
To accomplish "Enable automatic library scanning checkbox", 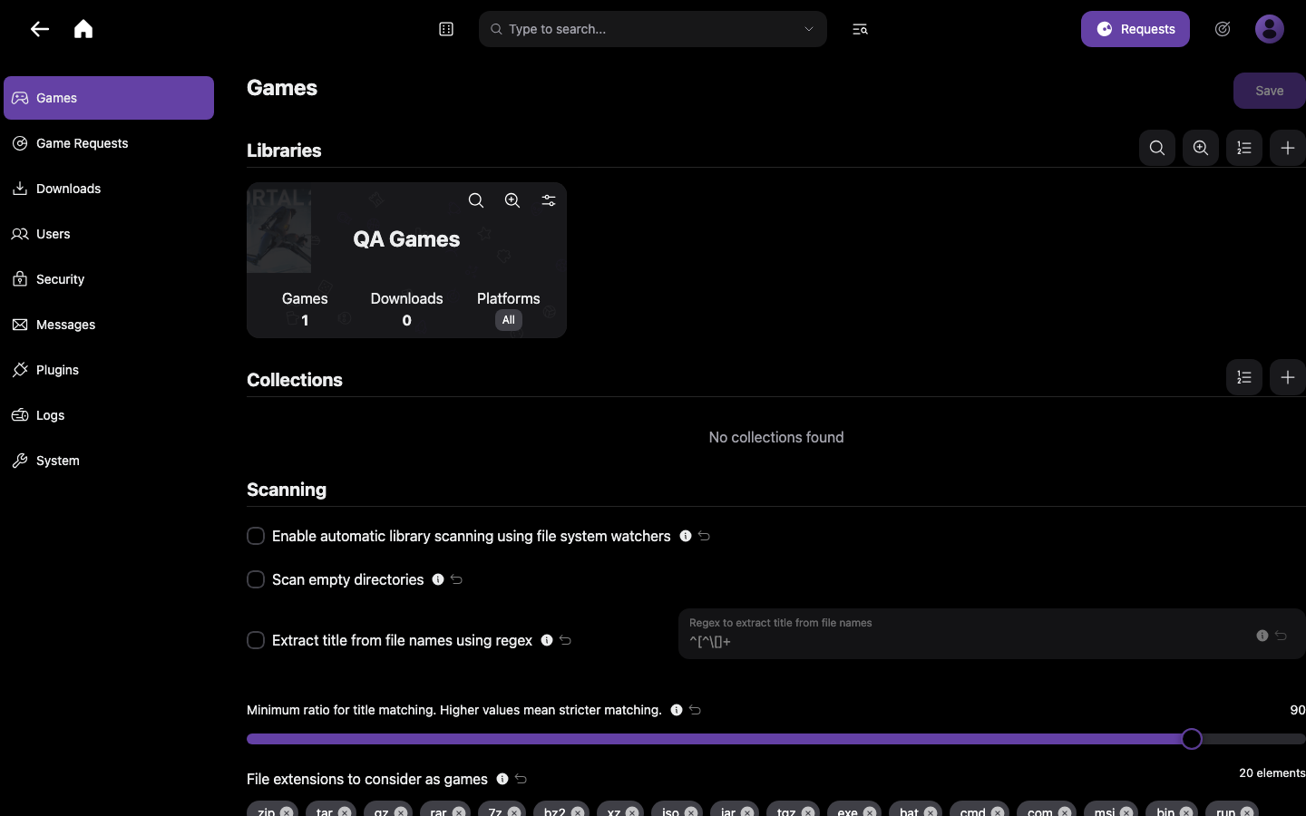I will 256,537.
